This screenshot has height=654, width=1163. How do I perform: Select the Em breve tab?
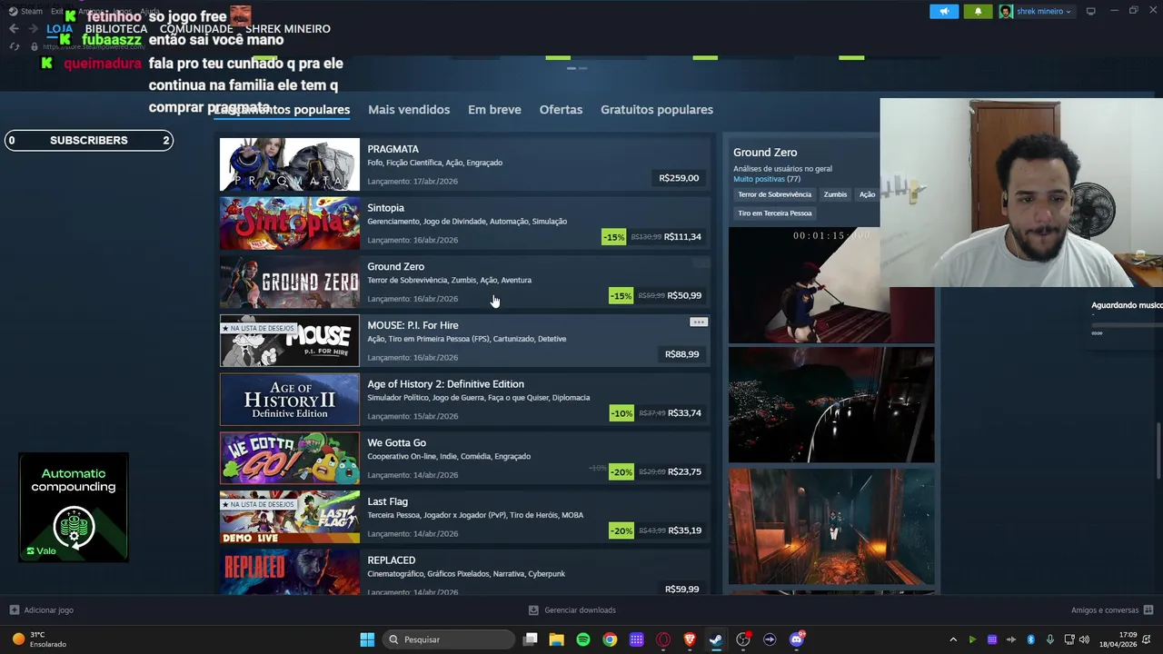[x=494, y=110]
